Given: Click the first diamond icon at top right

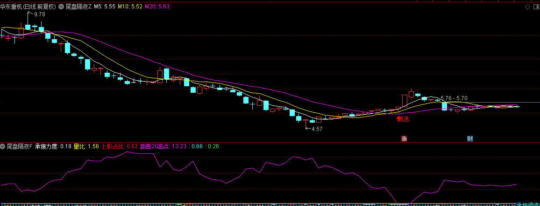Looking at the screenshot, I should 528,7.
